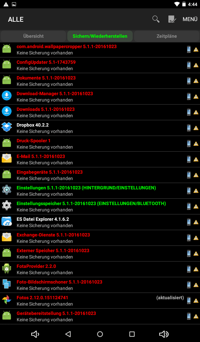Tap the status bar warning notification icon
This screenshot has height=342, width=200.
pos(6,4)
